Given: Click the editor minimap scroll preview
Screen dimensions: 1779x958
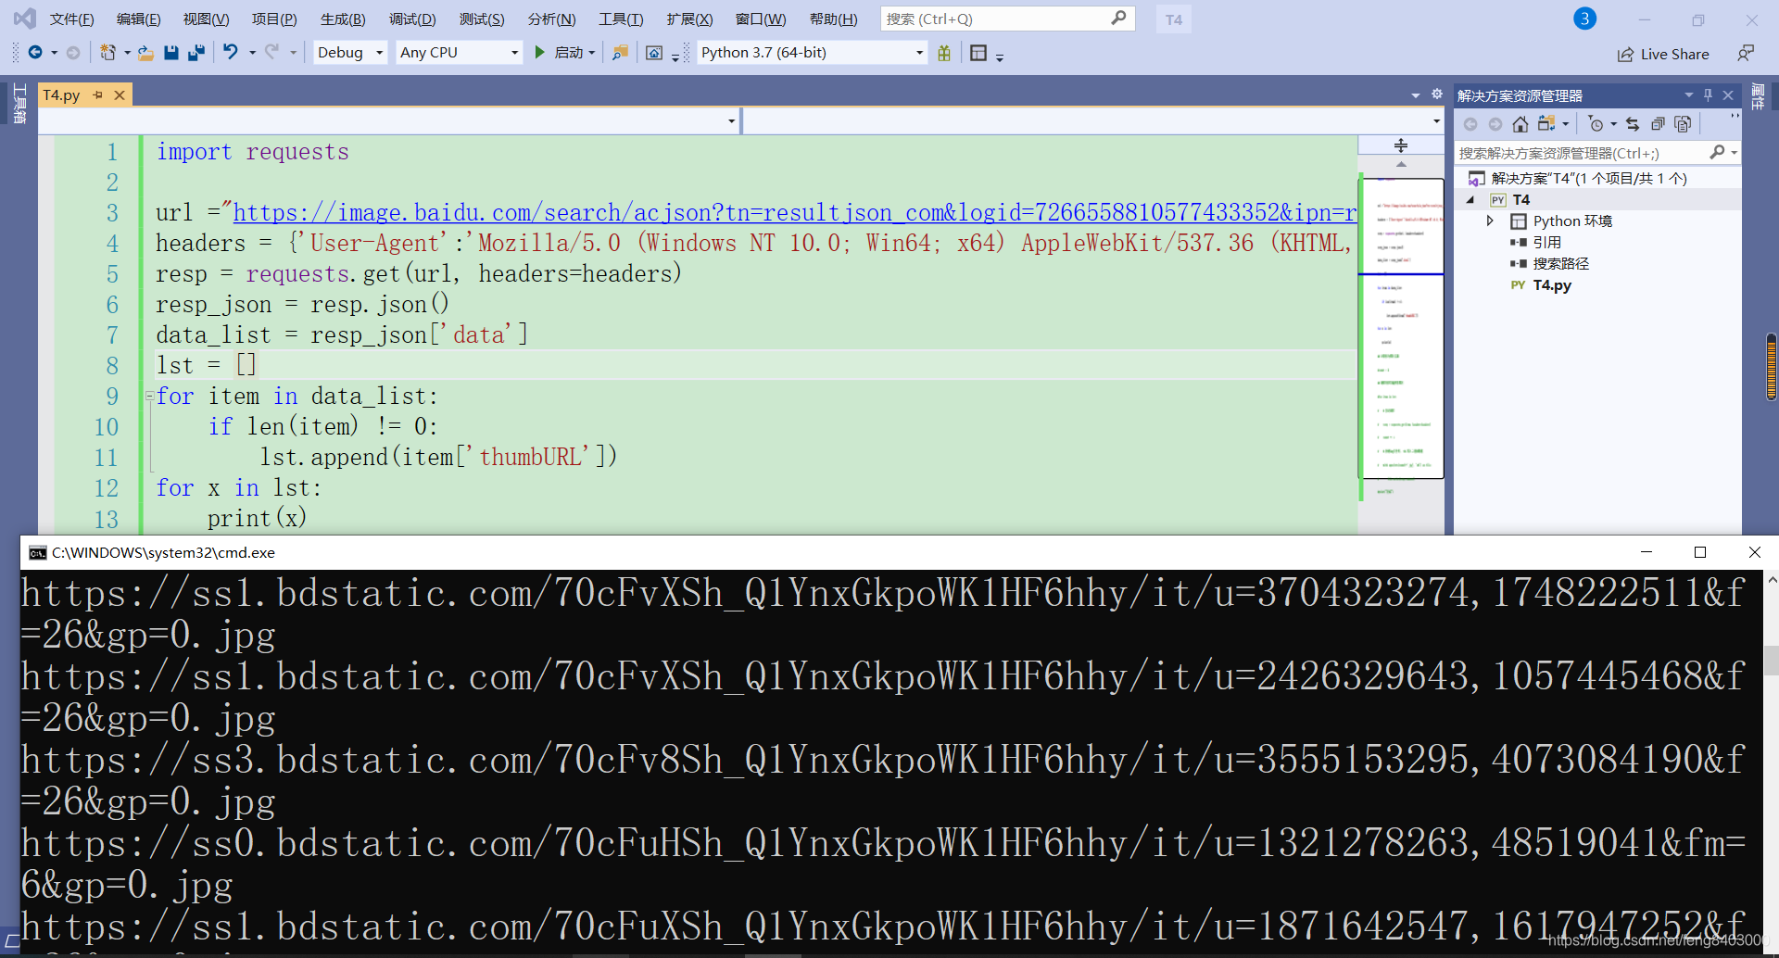Looking at the screenshot, I should click(x=1401, y=329).
